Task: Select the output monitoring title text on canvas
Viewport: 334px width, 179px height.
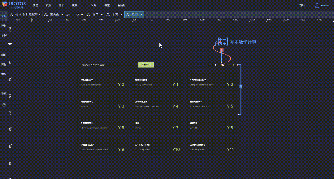Action: coord(94,64)
